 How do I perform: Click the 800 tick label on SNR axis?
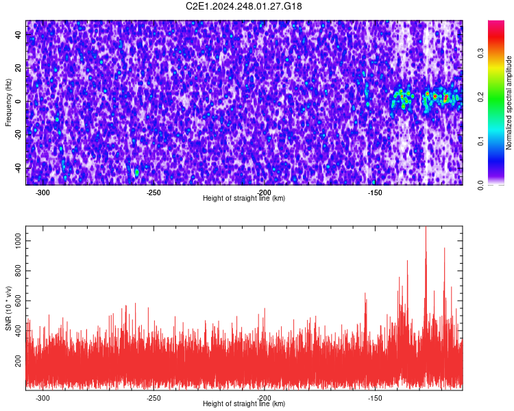tap(19, 271)
